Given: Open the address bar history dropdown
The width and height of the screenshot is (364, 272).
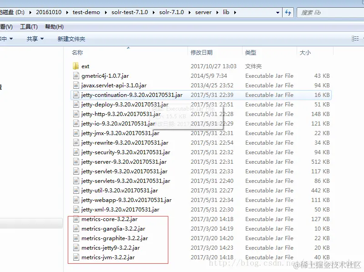Looking at the screenshot, I should pos(278,13).
